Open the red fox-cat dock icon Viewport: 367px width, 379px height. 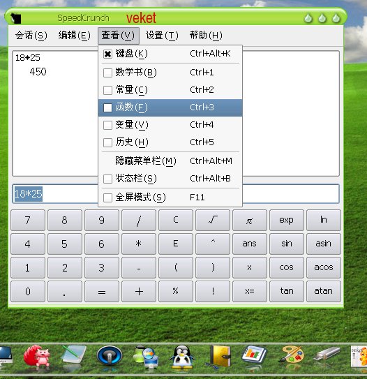[x=37, y=356]
